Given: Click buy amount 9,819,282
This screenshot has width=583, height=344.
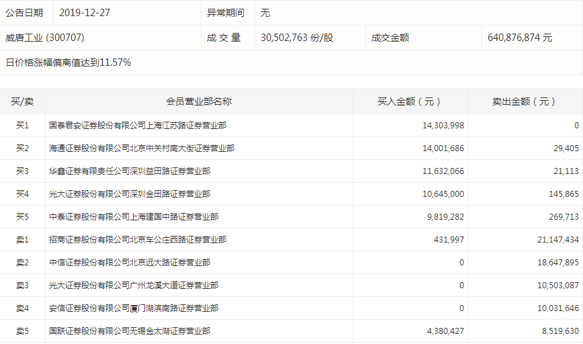Looking at the screenshot, I should pyautogui.click(x=445, y=217).
